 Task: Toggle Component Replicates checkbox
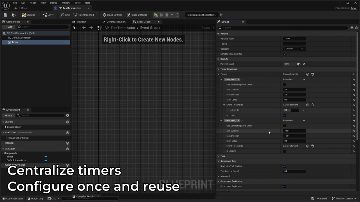pyautogui.click(x=284, y=187)
